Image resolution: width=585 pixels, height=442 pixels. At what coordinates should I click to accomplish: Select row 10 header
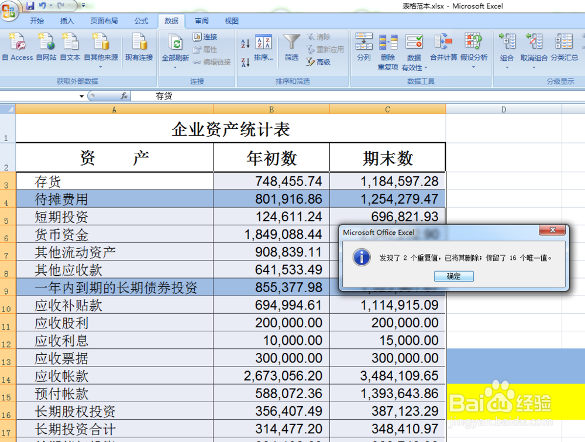tap(8, 305)
